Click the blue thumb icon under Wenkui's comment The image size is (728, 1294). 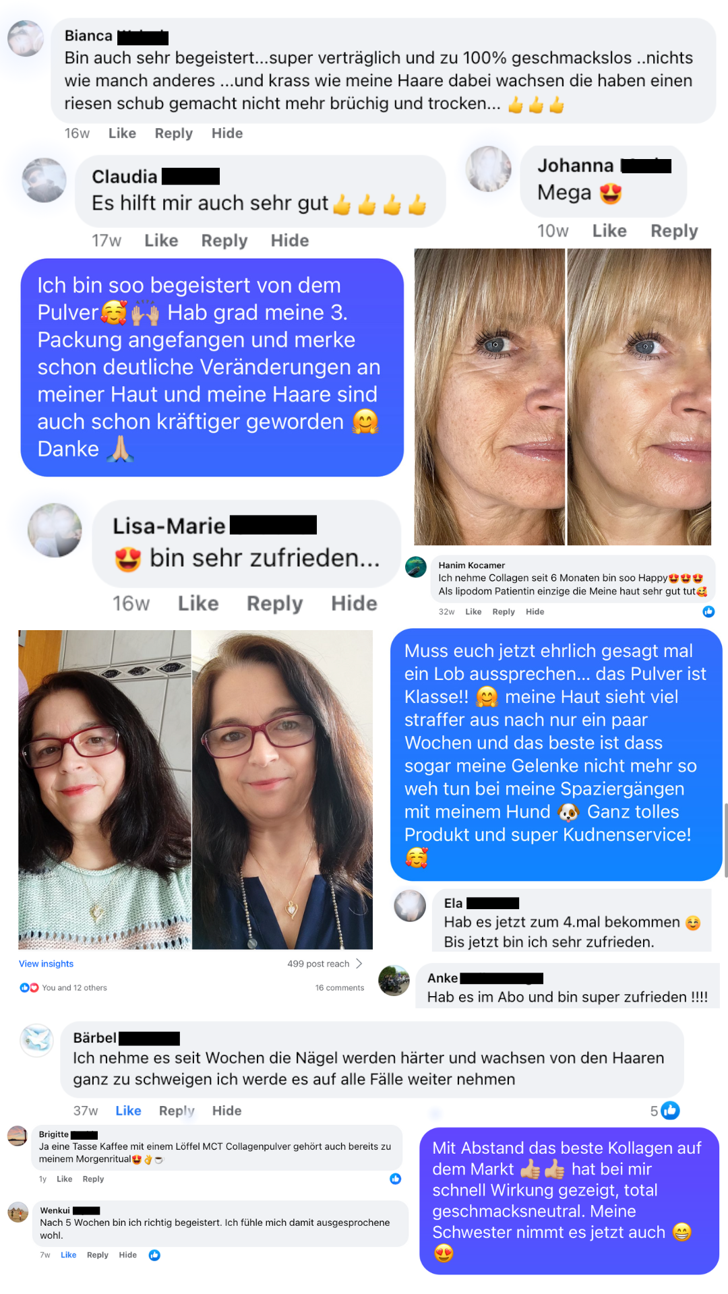(154, 1255)
